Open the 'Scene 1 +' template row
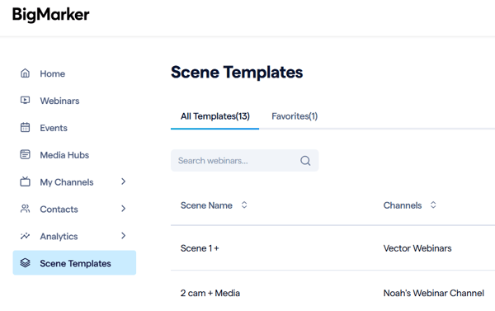The width and height of the screenshot is (495, 311). pos(200,248)
